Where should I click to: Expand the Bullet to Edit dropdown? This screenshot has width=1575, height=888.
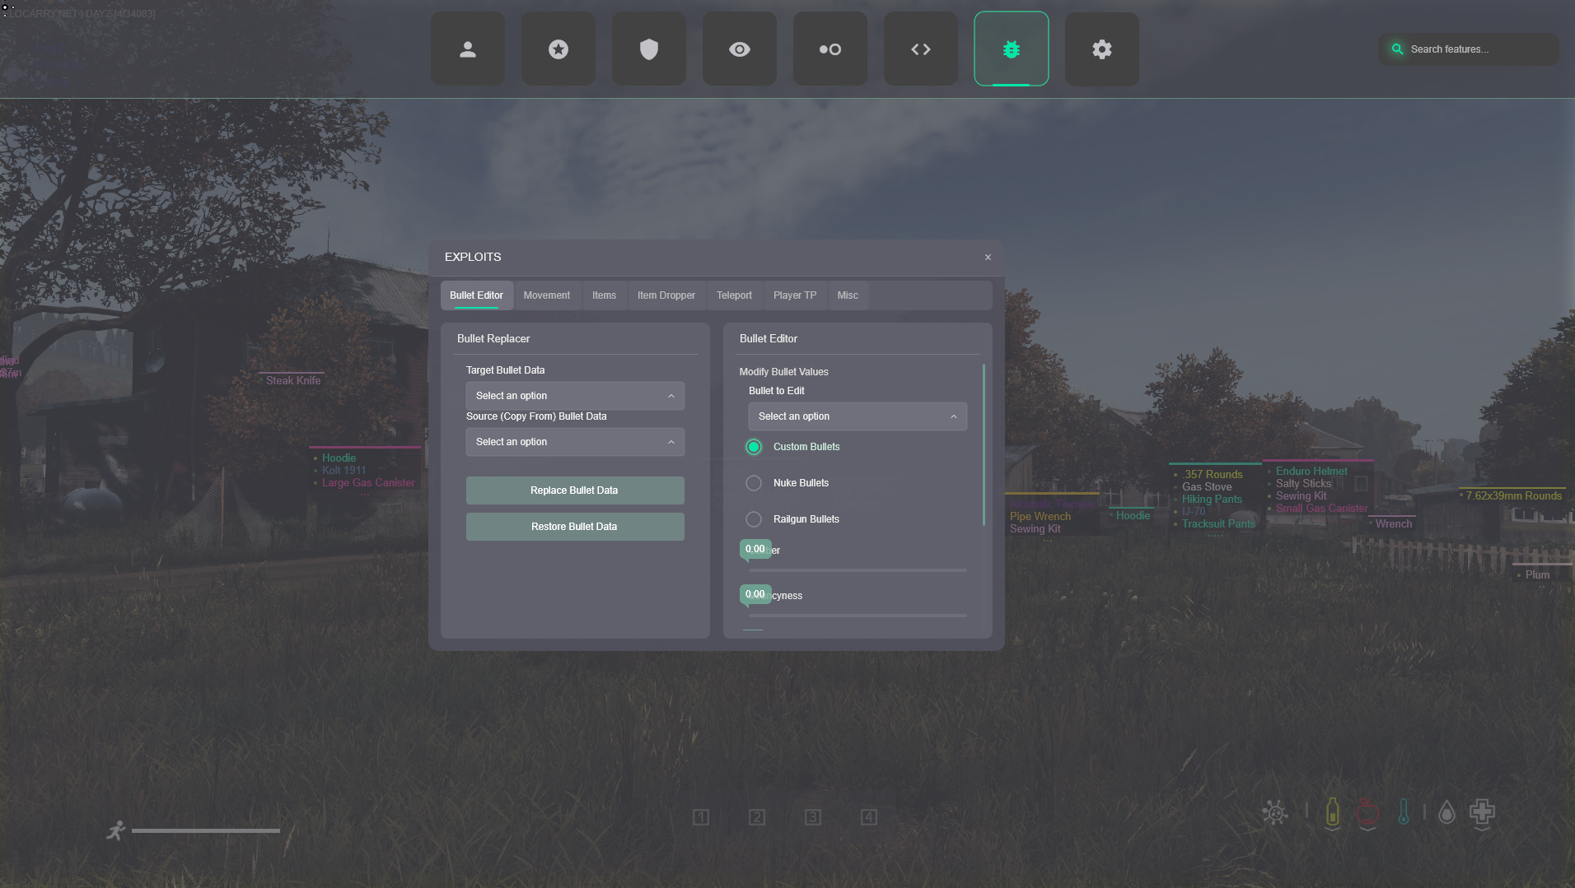click(x=857, y=416)
